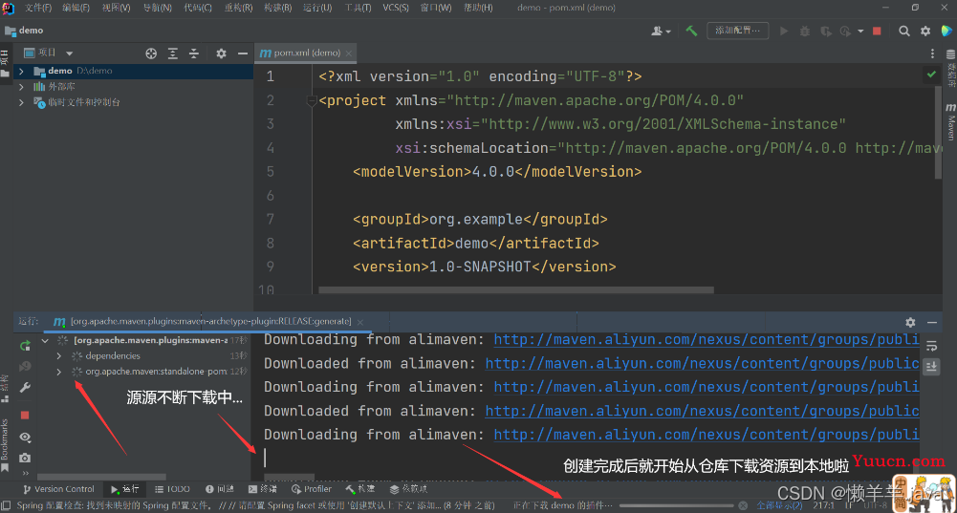Toggle tool window bars icon in status bar corner
The image size is (957, 513).
[6, 505]
